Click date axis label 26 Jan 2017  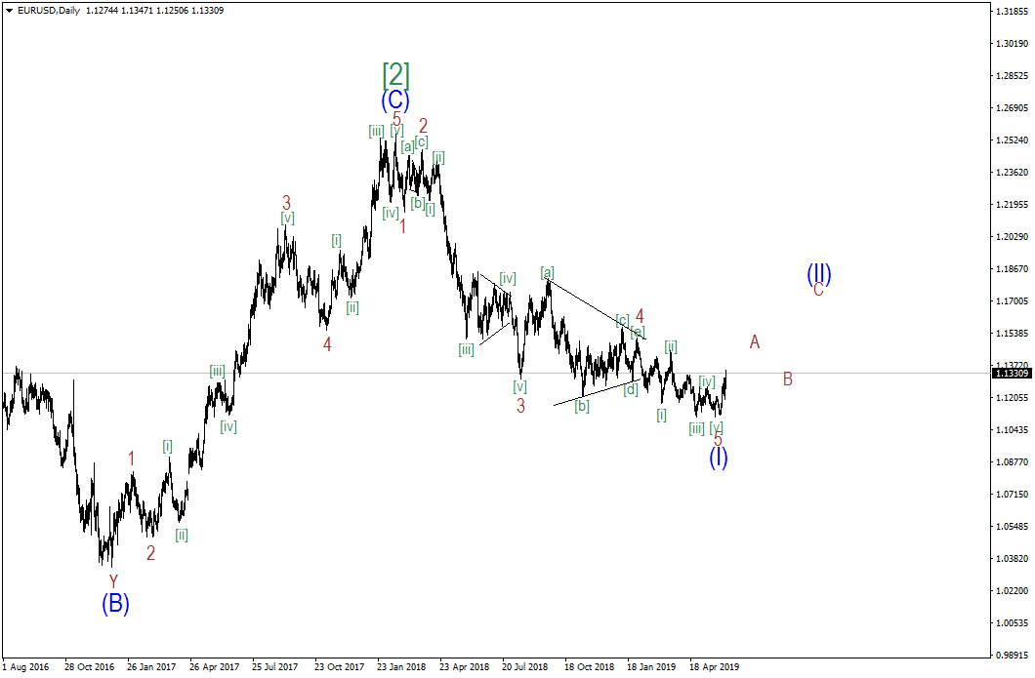coord(151,667)
